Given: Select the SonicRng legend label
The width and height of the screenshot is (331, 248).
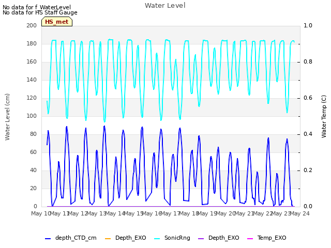Looking at the screenshot, I should 177,238.
